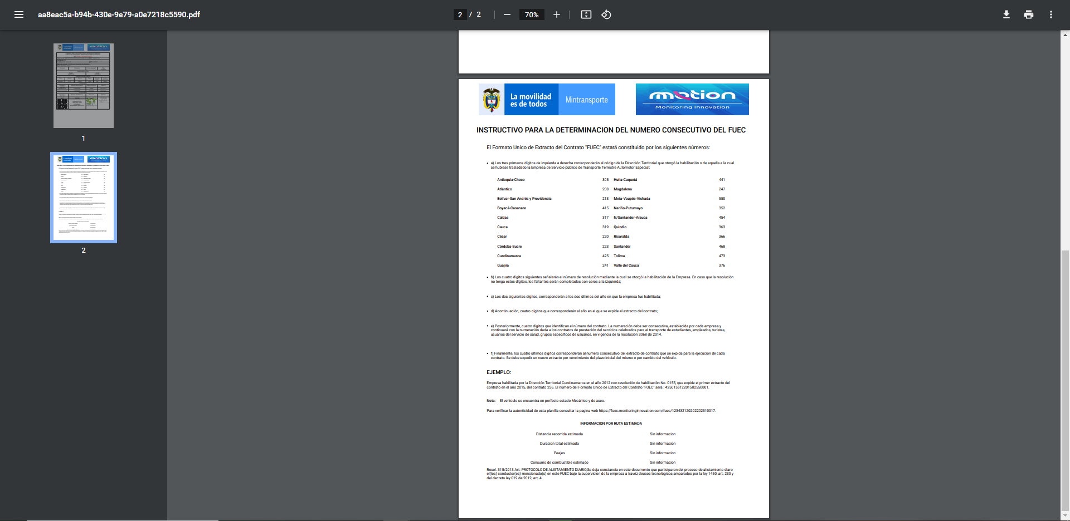The width and height of the screenshot is (1070, 521).
Task: Click the scroll down arrow
Action: click(1065, 517)
